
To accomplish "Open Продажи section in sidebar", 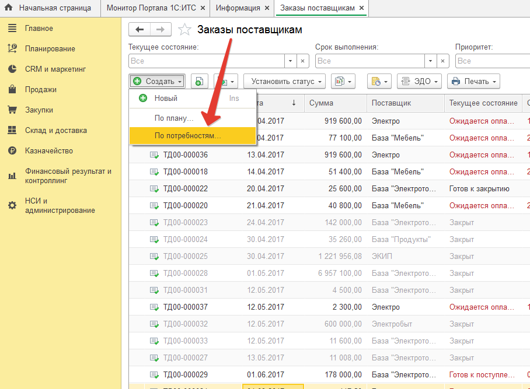I will coord(40,90).
